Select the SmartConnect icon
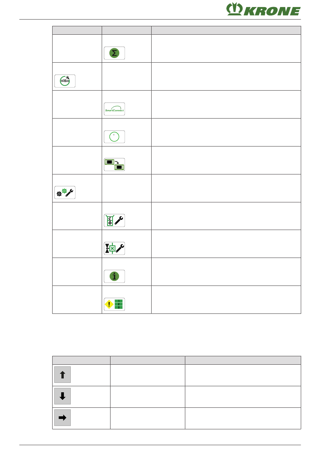Image resolution: width=320 pixels, height=464 pixels. point(115,109)
